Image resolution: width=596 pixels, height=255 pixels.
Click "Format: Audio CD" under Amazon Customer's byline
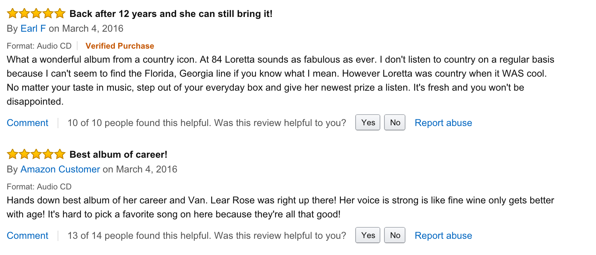[39, 187]
